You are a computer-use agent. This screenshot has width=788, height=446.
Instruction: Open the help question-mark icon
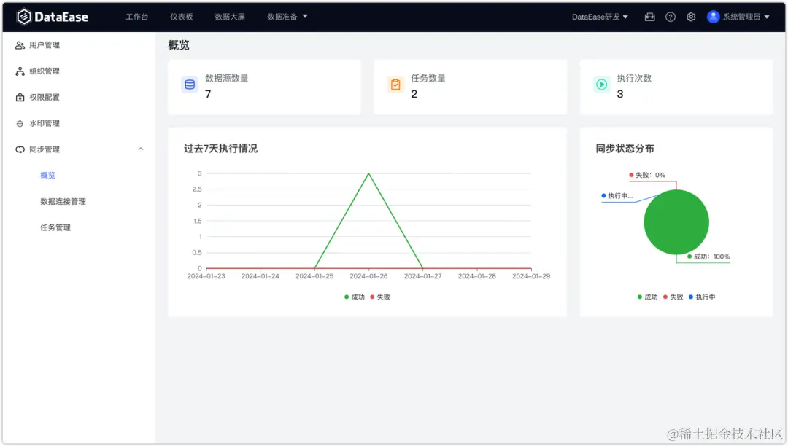671,17
